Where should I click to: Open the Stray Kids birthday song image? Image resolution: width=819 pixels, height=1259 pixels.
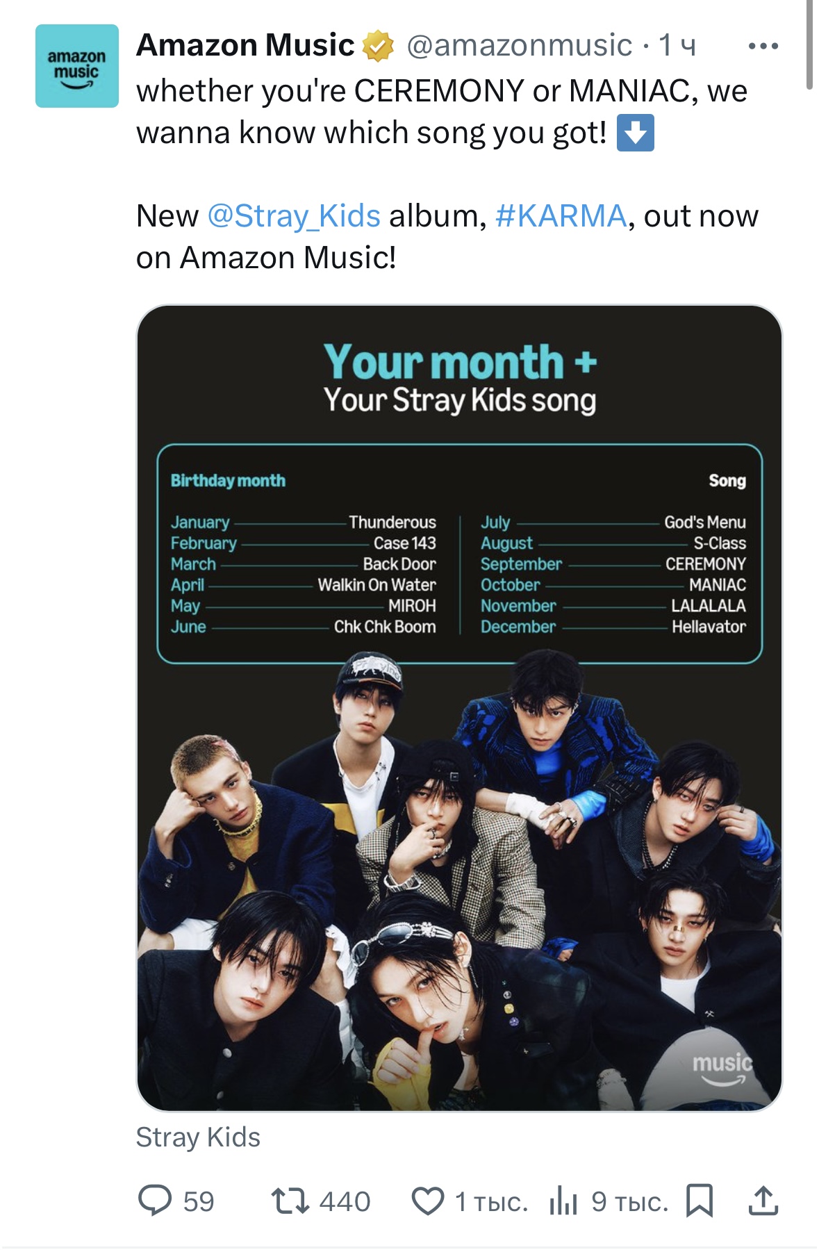tap(459, 707)
